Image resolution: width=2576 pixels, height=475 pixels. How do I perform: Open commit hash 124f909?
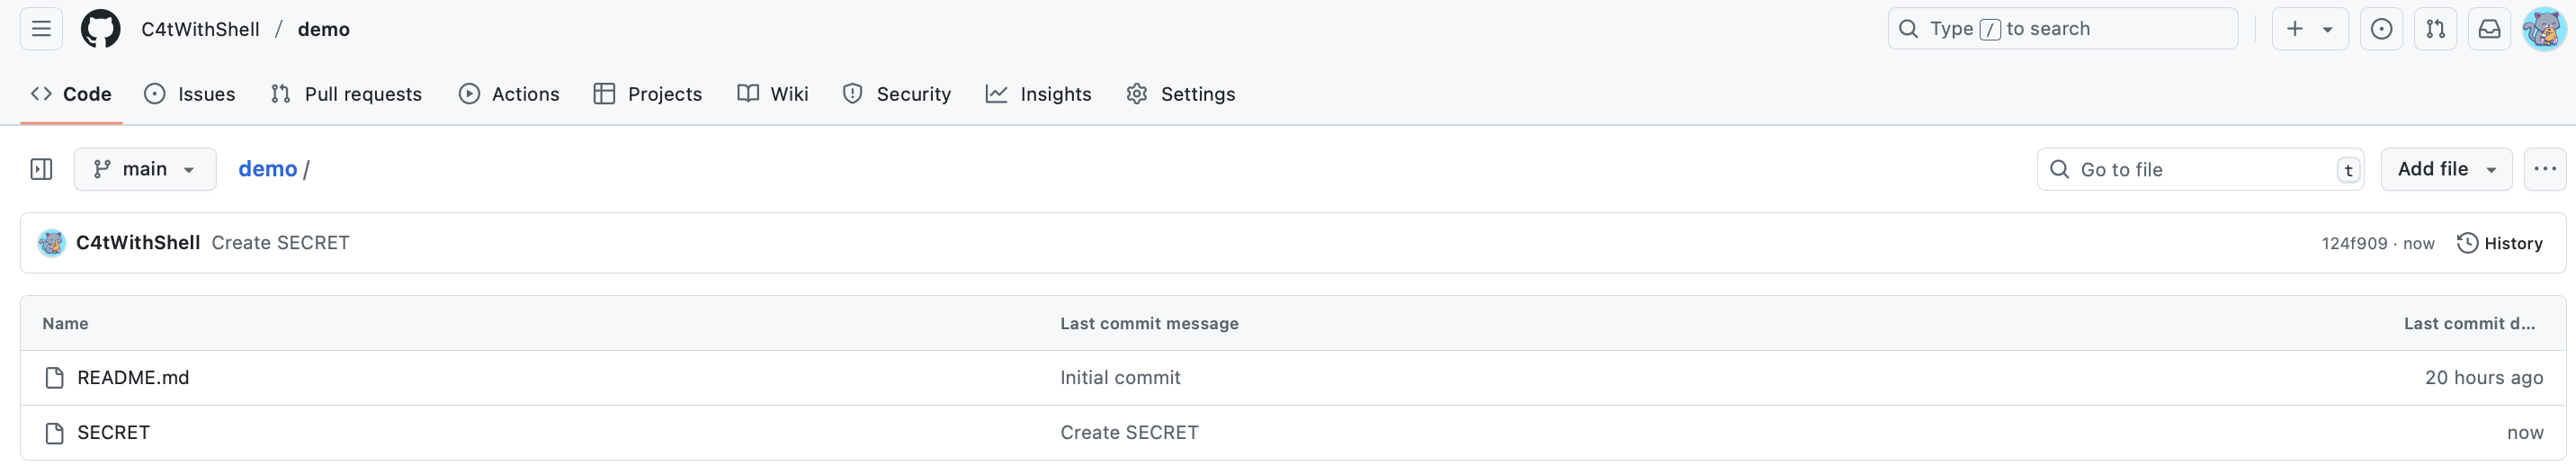coord(2354,244)
